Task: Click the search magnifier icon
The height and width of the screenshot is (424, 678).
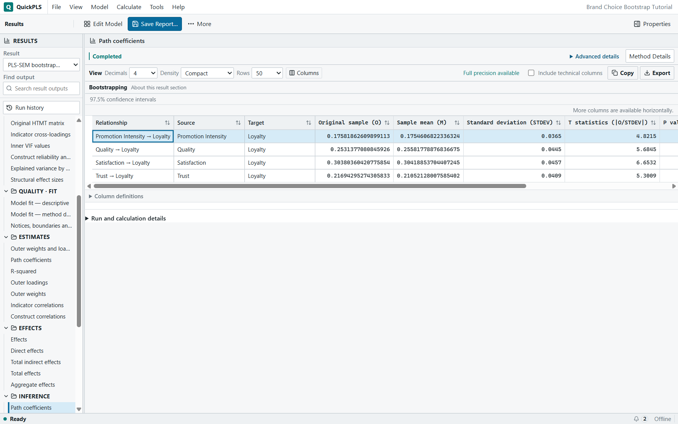Action: pyautogui.click(x=9, y=88)
